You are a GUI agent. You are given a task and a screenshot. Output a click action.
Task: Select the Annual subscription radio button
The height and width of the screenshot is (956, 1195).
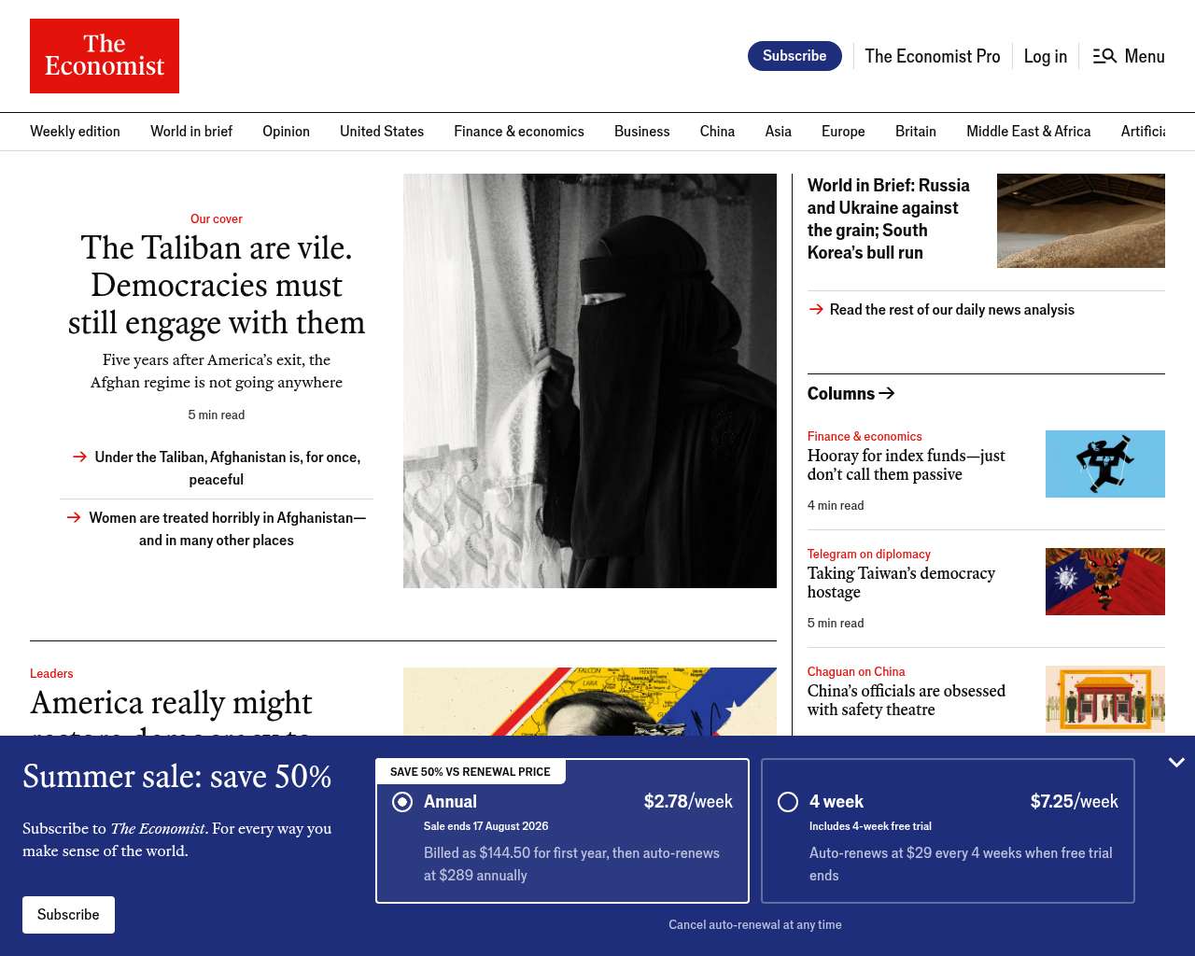tap(402, 802)
